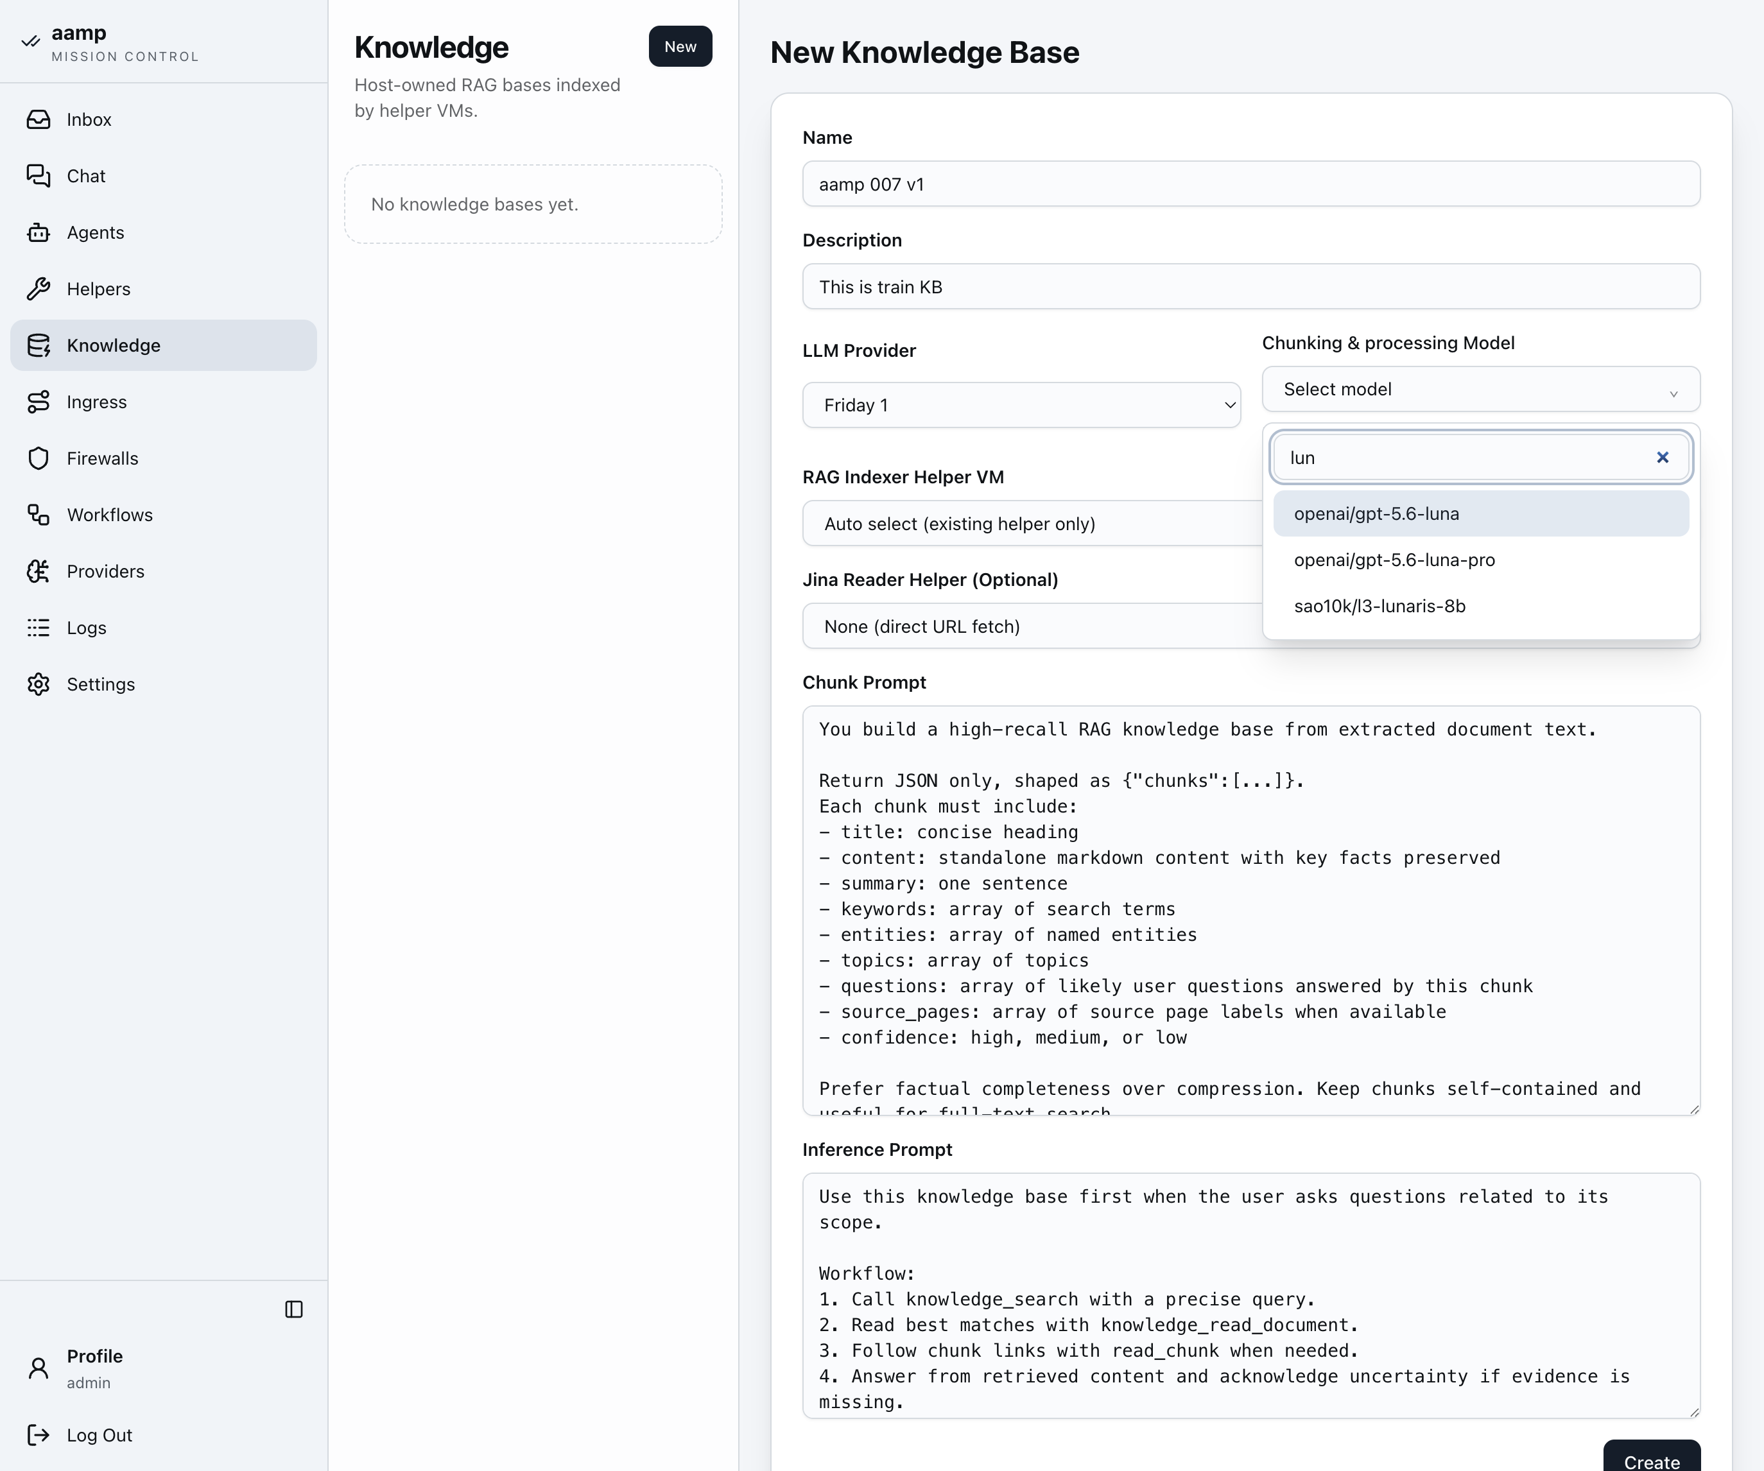The width and height of the screenshot is (1764, 1471).
Task: Click the 'MISSION CONTROL' subtitle
Action: [125, 56]
